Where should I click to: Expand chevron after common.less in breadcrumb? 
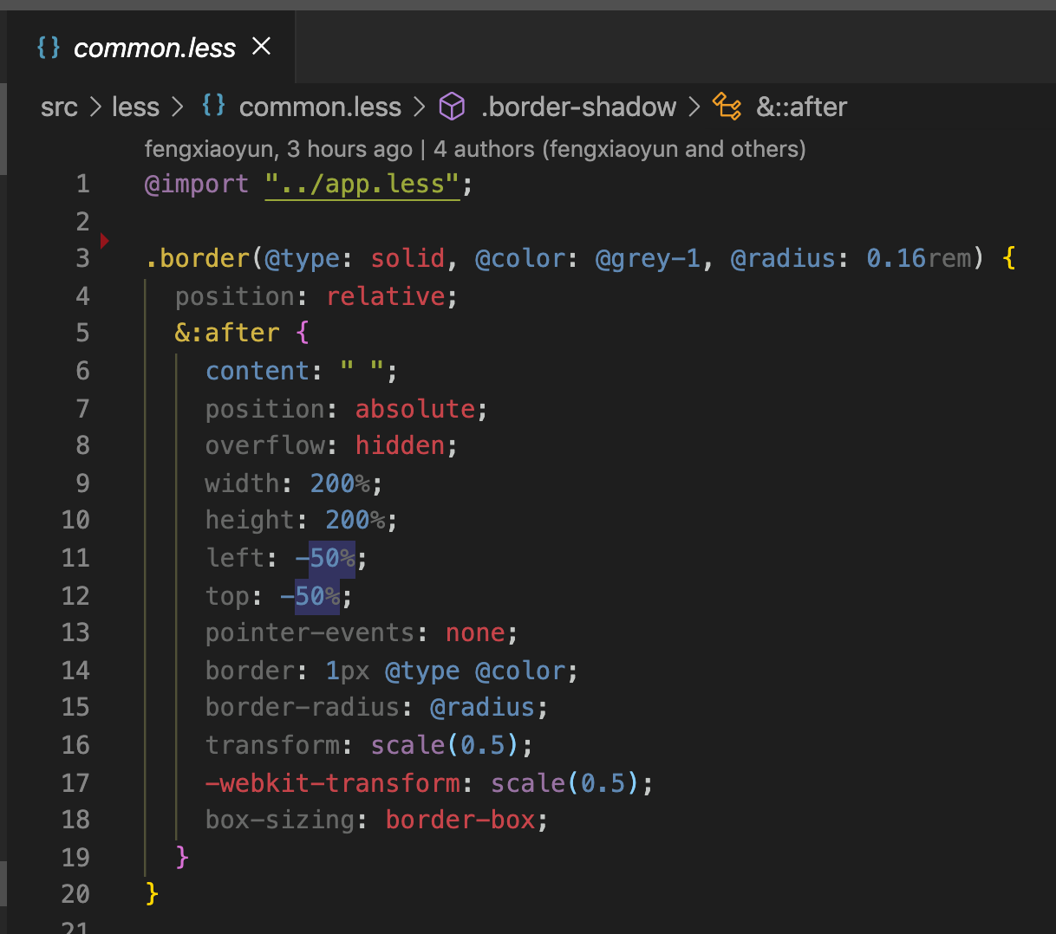(x=420, y=107)
